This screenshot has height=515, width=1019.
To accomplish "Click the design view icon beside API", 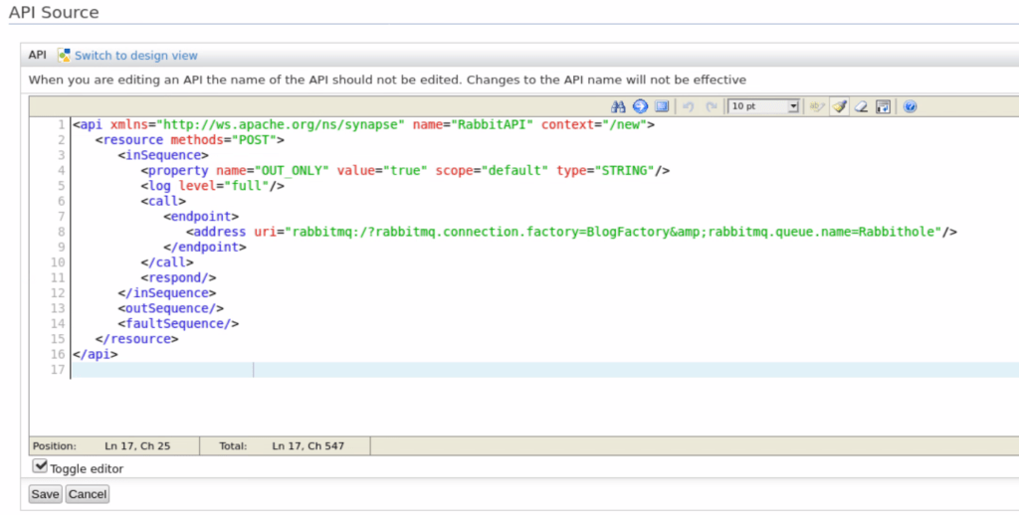I will click(64, 56).
